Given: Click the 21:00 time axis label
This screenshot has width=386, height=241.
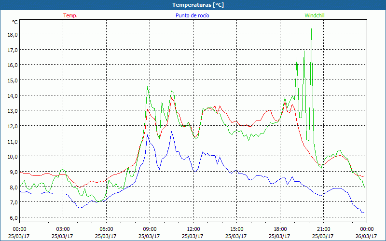Looking at the screenshot, I should pyautogui.click(x=323, y=229).
